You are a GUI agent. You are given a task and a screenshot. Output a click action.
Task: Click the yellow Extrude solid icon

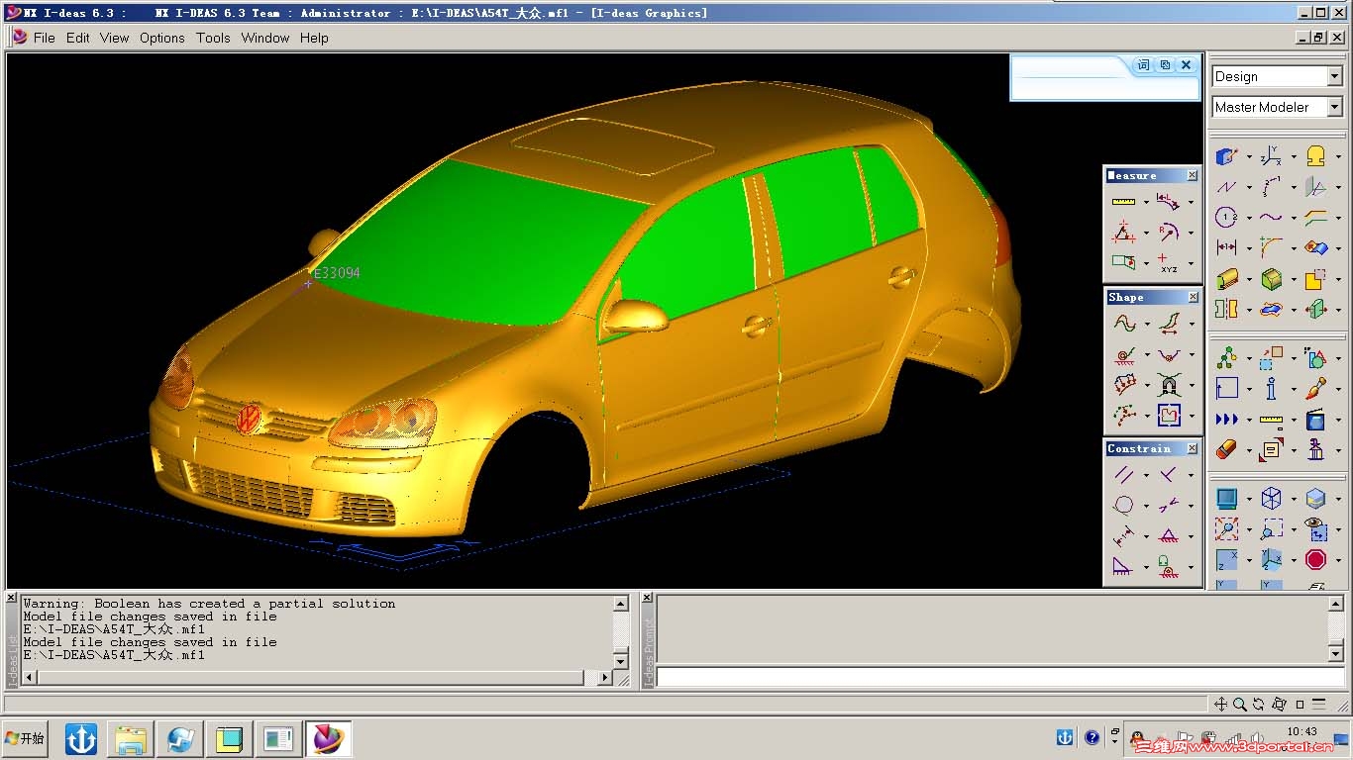point(1227,279)
